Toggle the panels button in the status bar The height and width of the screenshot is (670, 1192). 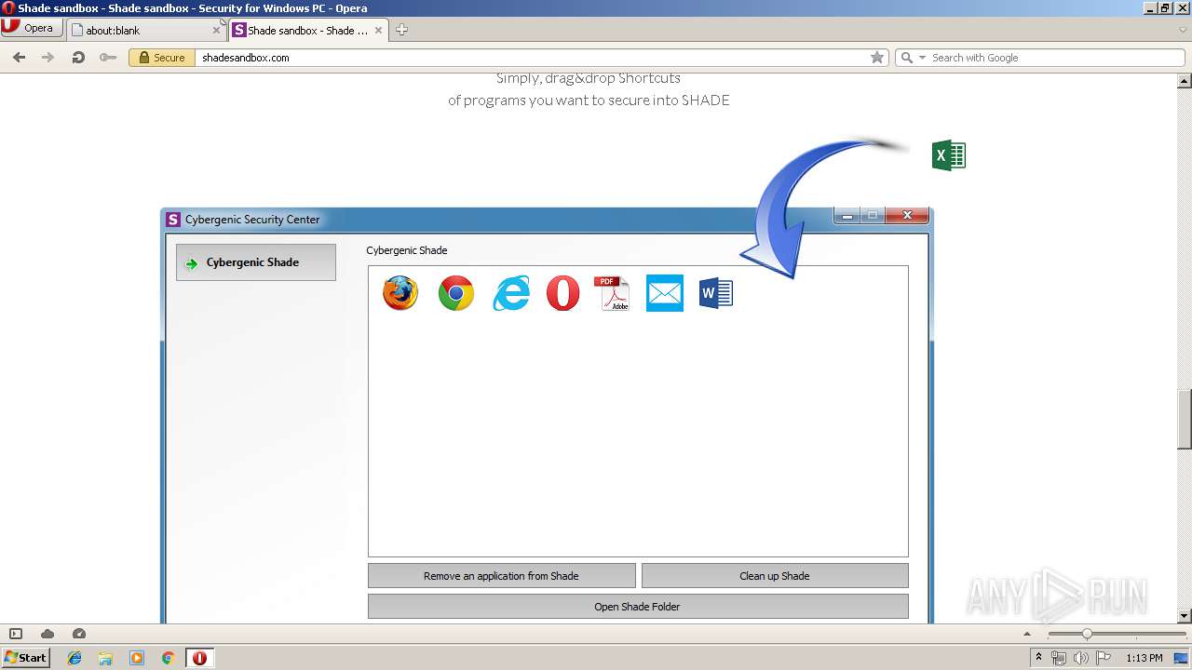[16, 634]
